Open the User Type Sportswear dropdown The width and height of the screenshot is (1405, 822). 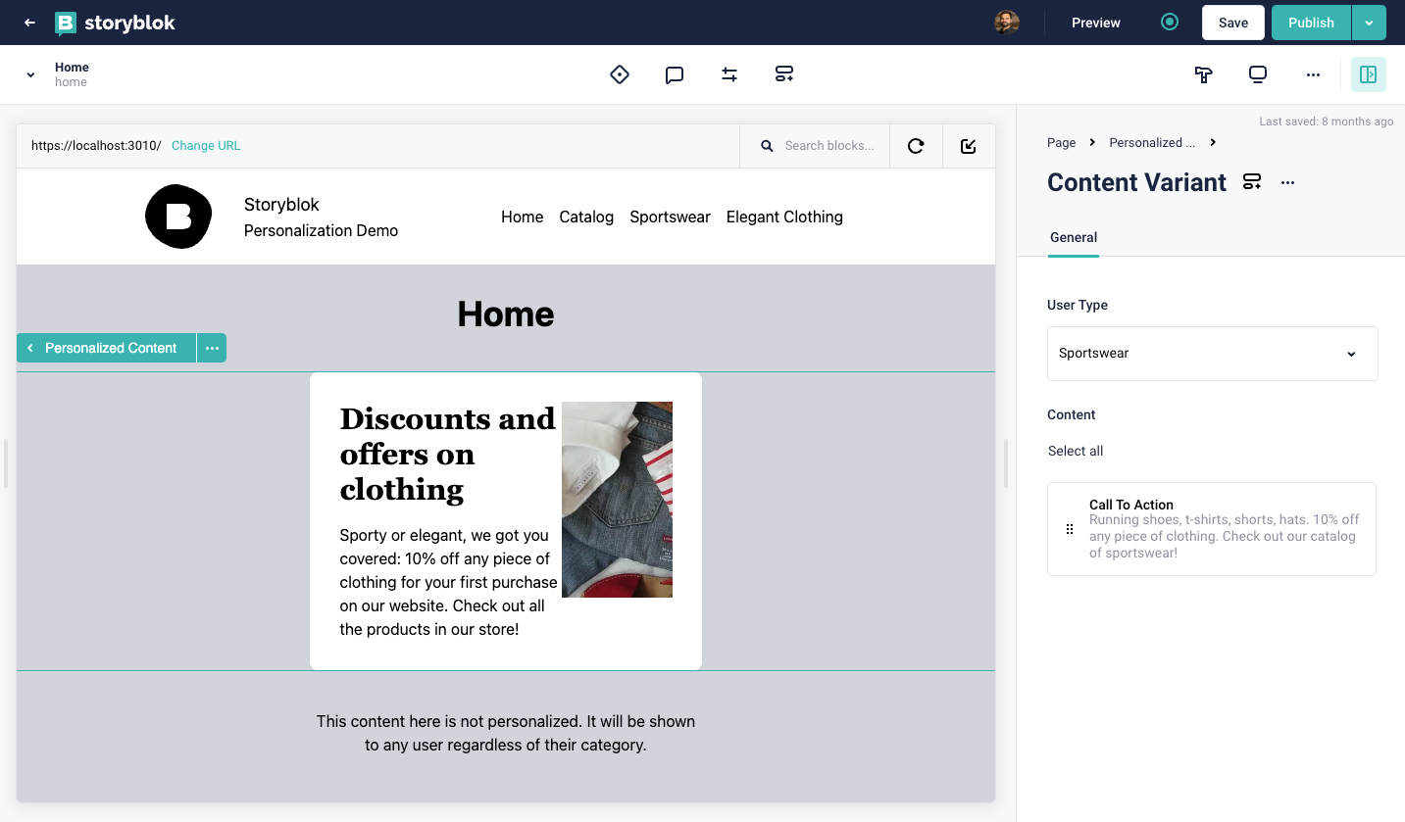1213,354
